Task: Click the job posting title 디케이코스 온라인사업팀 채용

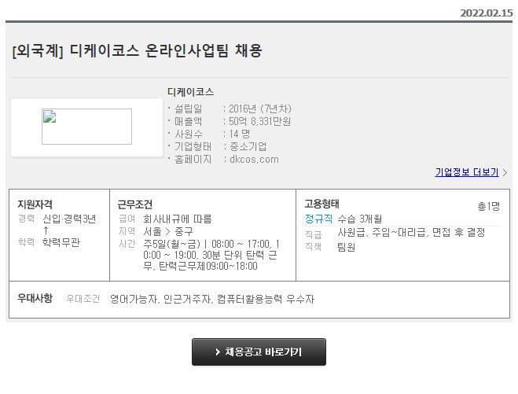Action: pos(138,51)
